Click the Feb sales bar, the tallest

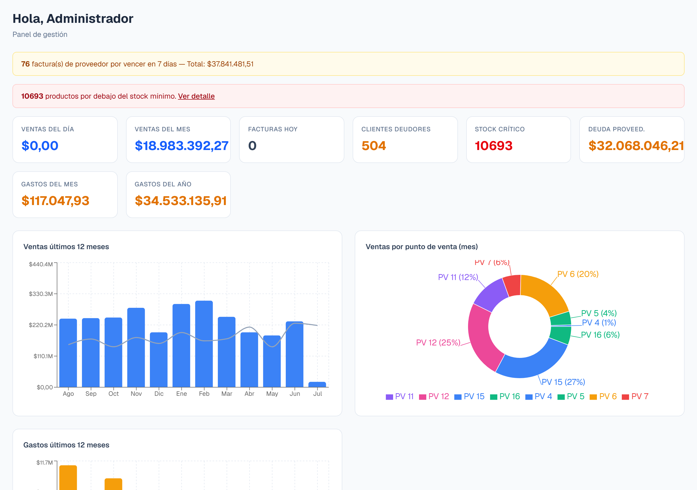click(x=204, y=344)
